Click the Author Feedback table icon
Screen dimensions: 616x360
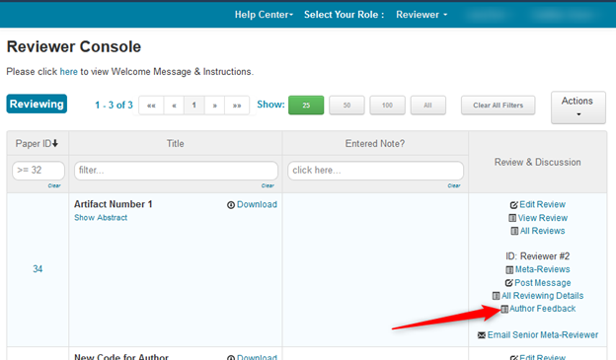[x=504, y=309]
